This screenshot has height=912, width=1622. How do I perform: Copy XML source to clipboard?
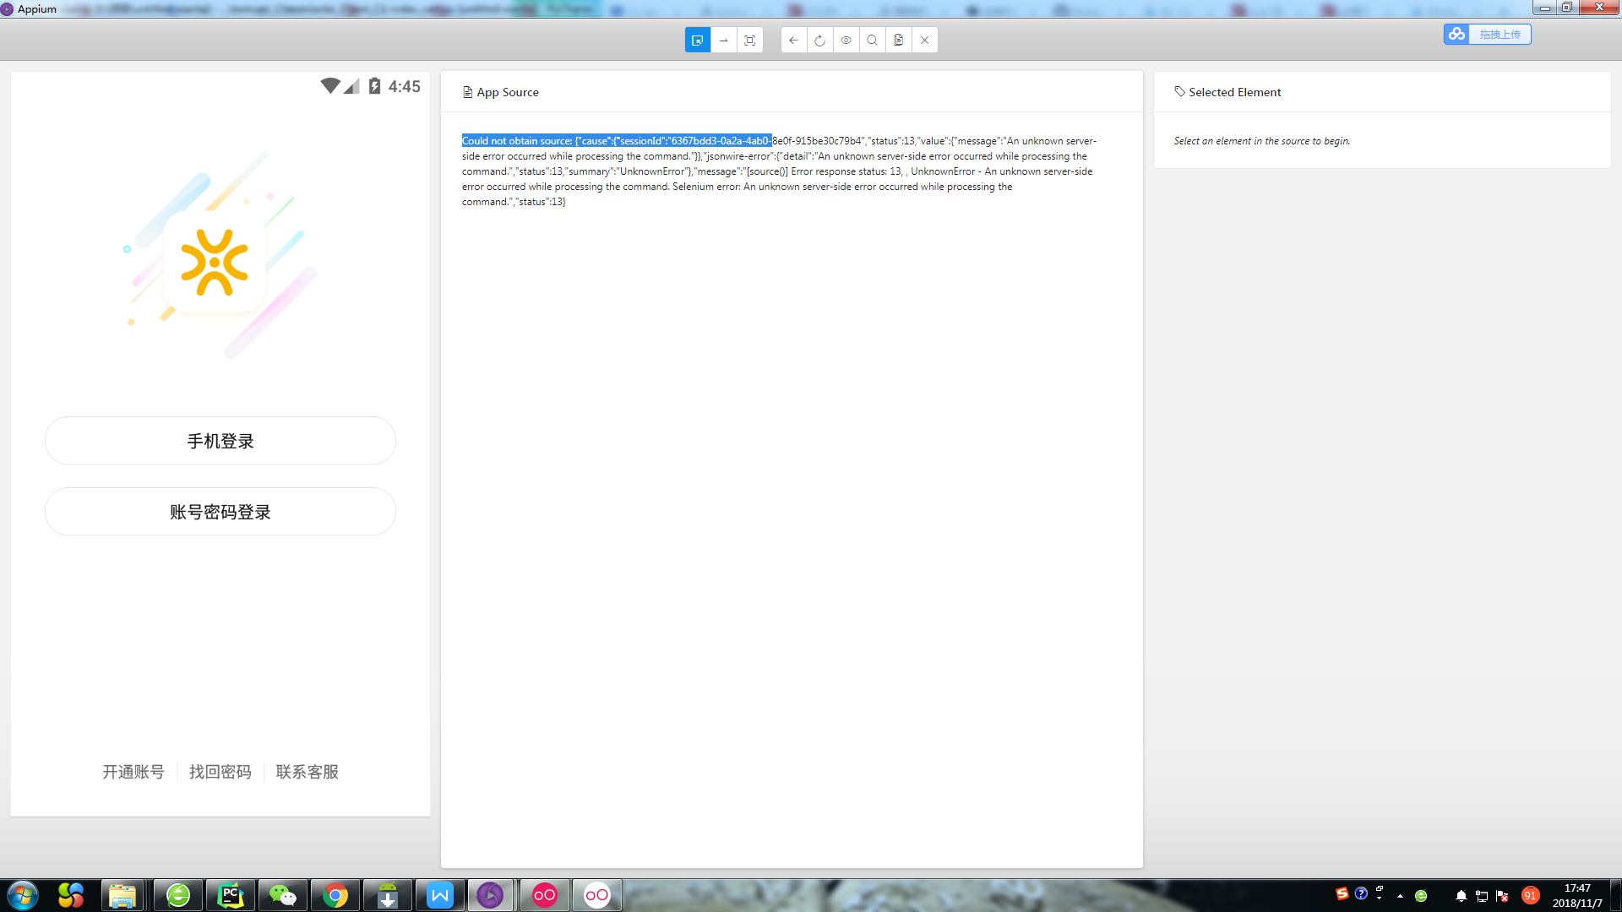pyautogui.click(x=898, y=40)
